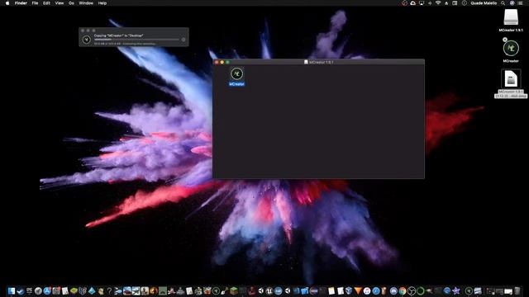This screenshot has height=297, width=529.
Task: Open the running MCreator icon in the Dock
Action: 469,291
